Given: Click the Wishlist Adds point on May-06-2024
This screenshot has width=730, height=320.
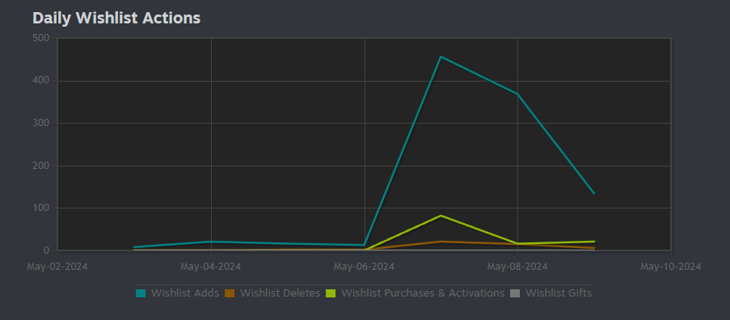Looking at the screenshot, I should (365, 245).
